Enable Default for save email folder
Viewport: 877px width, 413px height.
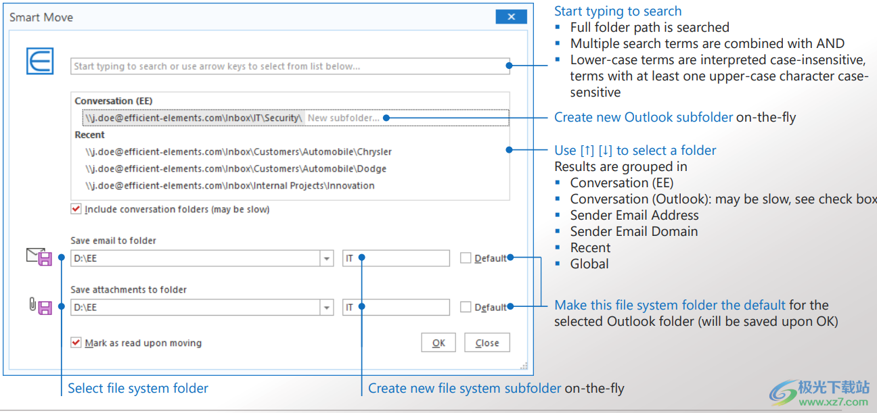[x=466, y=258]
